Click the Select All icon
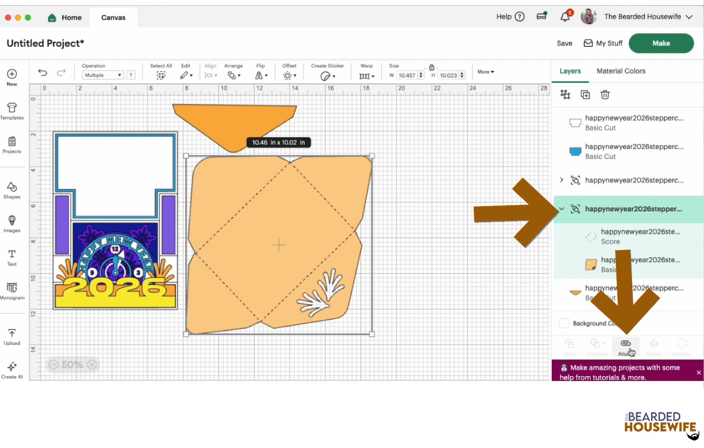The image size is (704, 448). (160, 75)
